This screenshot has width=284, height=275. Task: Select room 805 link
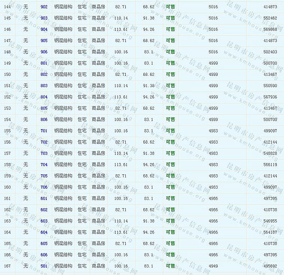(x=44, y=108)
